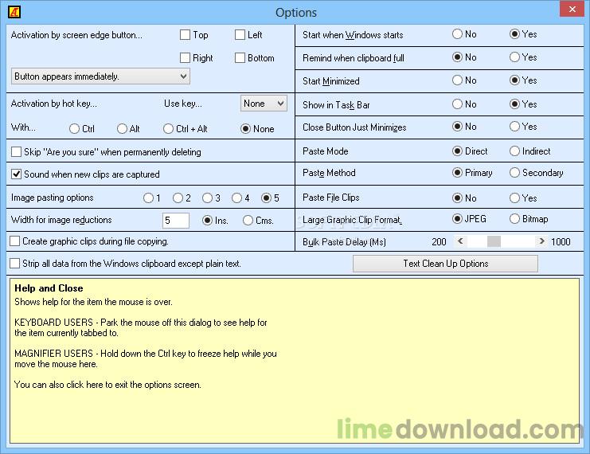
Task: Click the image reduction width input field
Action: click(175, 221)
